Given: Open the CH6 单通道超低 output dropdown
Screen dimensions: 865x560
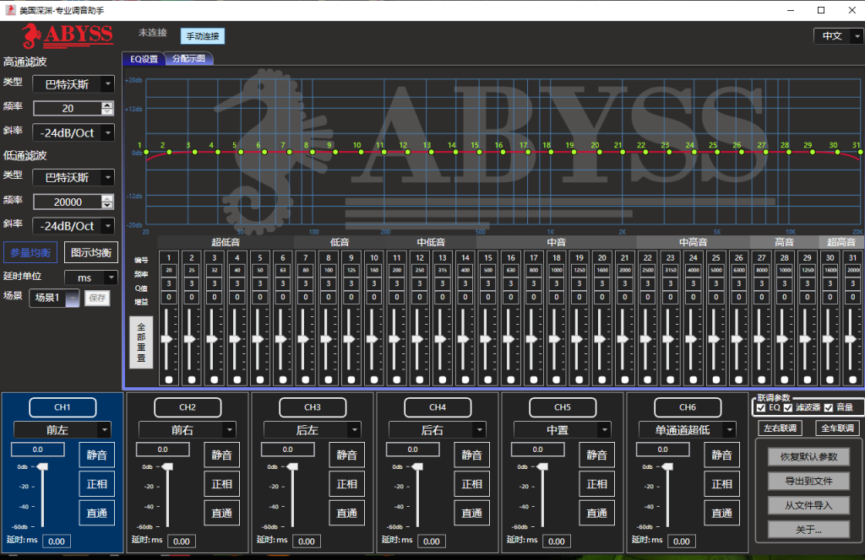Looking at the screenshot, I should (x=688, y=429).
